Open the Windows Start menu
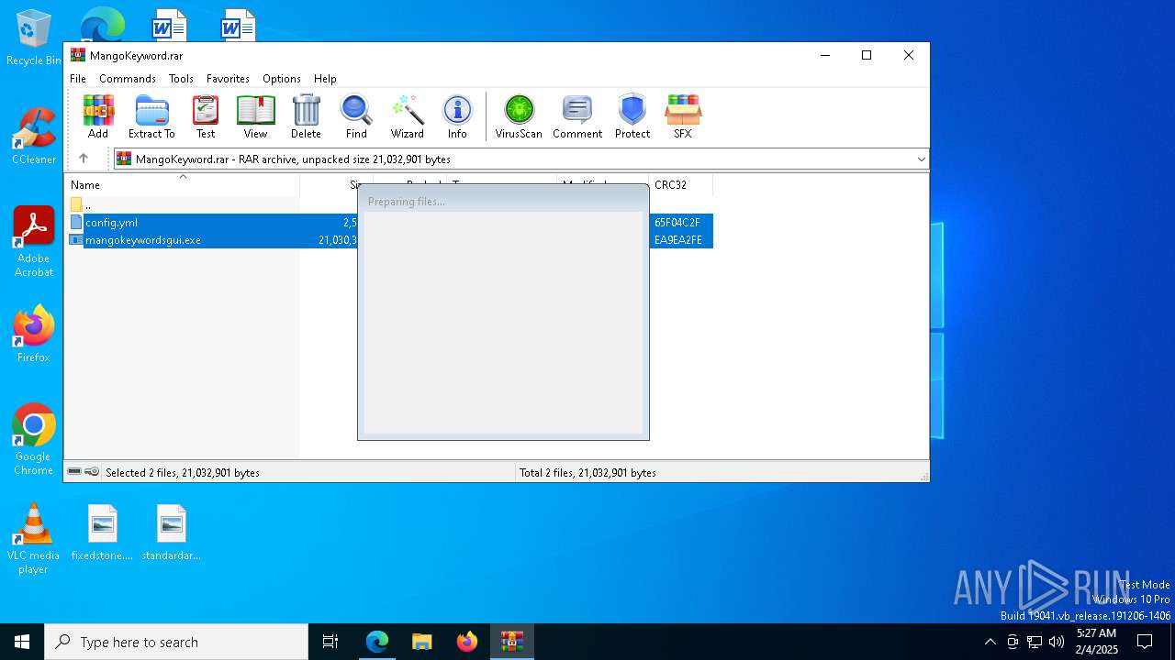 point(22,642)
